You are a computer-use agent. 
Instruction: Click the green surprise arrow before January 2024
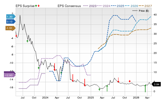[39, 68]
